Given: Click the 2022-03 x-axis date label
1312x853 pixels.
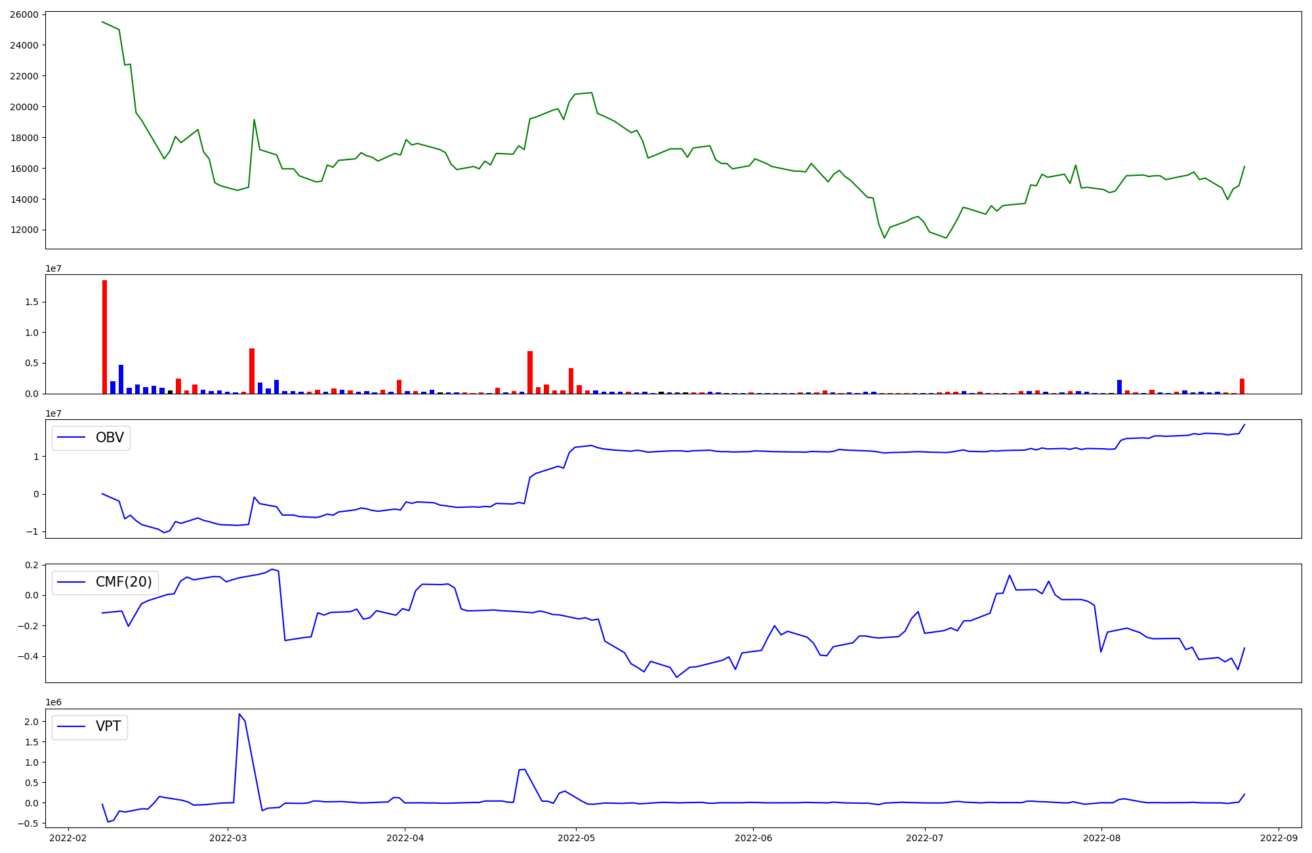Looking at the screenshot, I should (x=228, y=838).
